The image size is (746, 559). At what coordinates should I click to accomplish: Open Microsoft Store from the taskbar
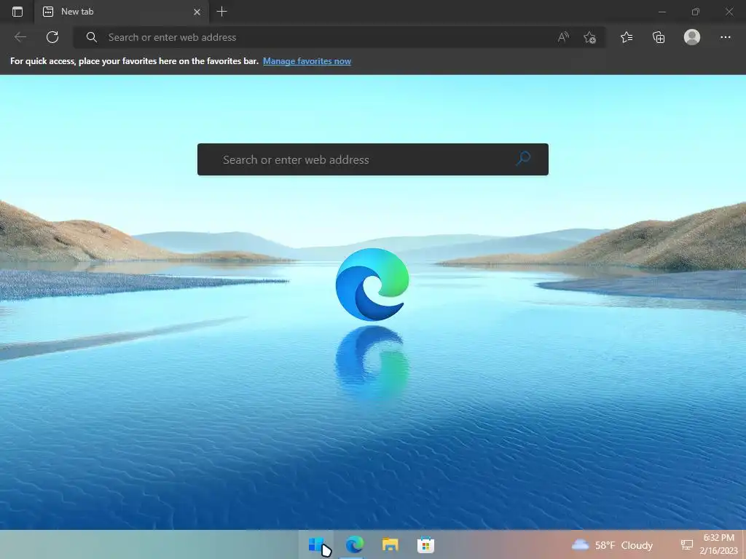click(x=425, y=544)
